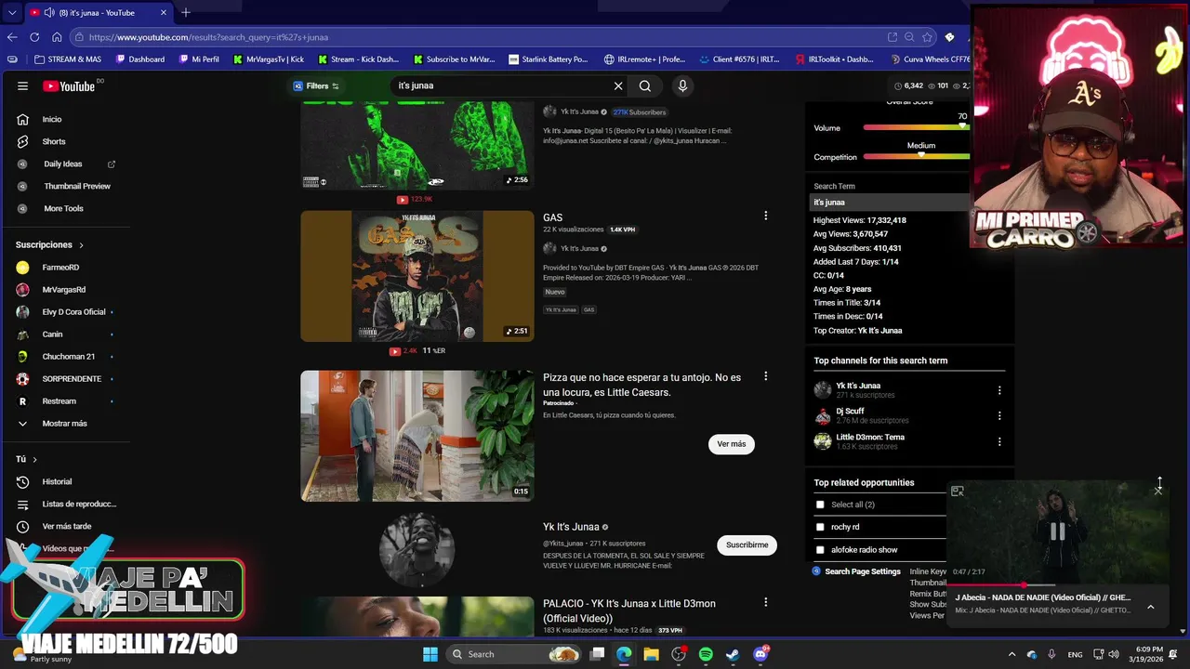Viewport: 1190px width, 669px height.
Task: Click the Suscribirme button
Action: pyautogui.click(x=747, y=544)
